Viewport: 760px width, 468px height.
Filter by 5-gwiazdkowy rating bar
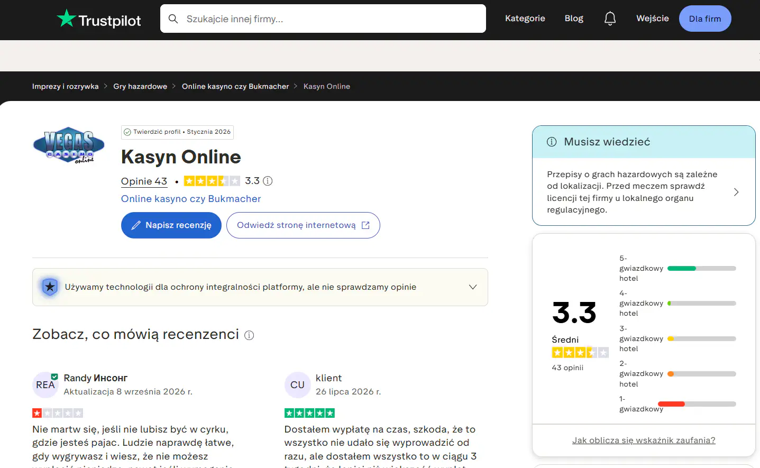[x=702, y=269]
